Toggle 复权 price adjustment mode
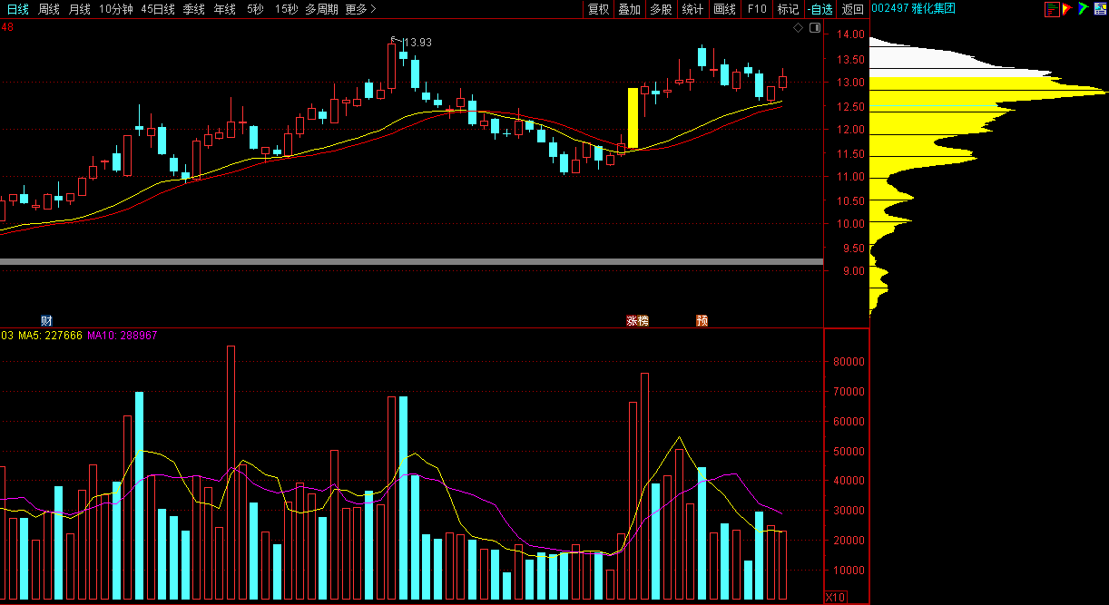 click(x=598, y=9)
